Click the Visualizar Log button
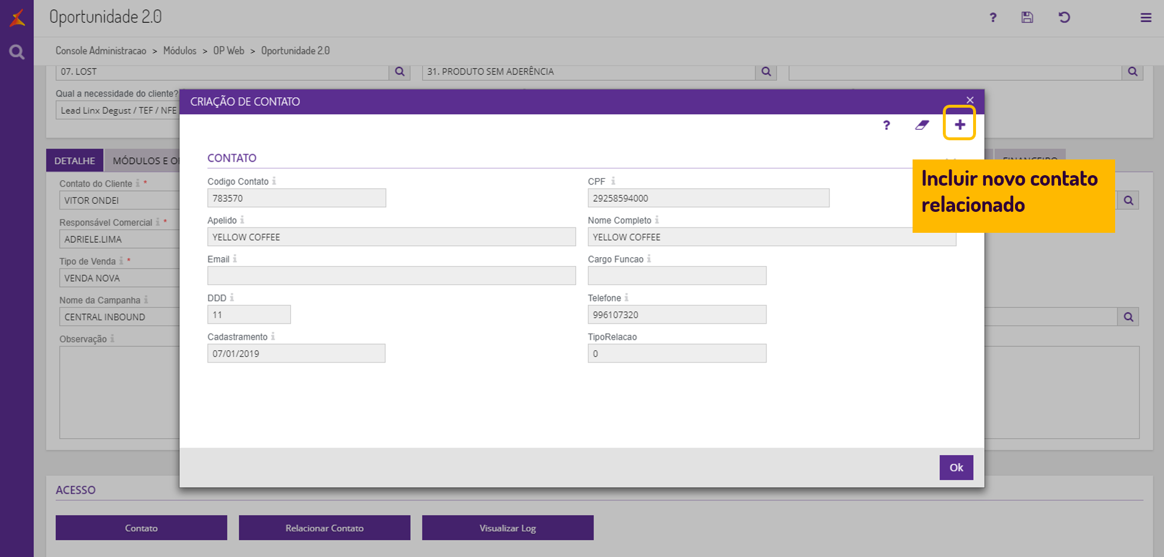The height and width of the screenshot is (557, 1164). (x=508, y=528)
